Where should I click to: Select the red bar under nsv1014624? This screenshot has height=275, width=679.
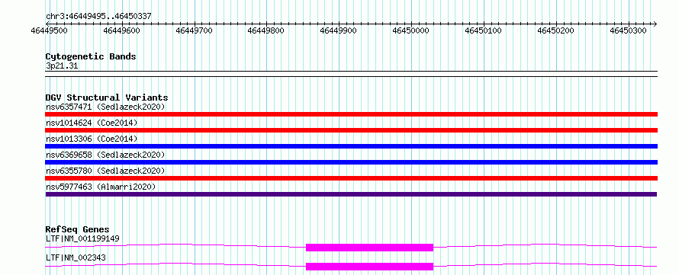351,130
